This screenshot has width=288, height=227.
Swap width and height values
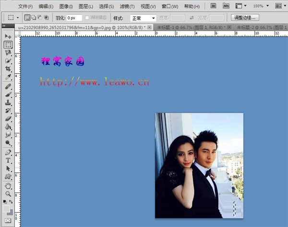192,18
